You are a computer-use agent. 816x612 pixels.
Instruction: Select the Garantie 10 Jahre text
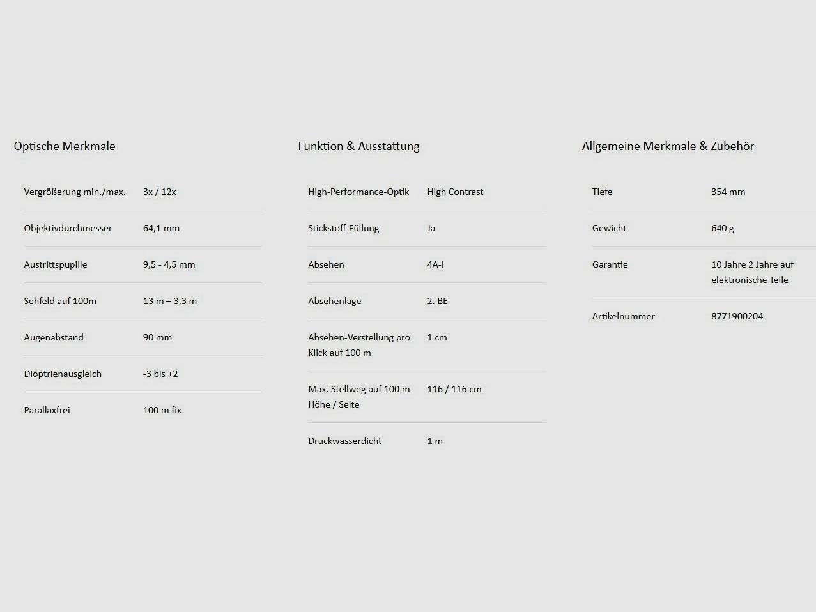click(752, 272)
